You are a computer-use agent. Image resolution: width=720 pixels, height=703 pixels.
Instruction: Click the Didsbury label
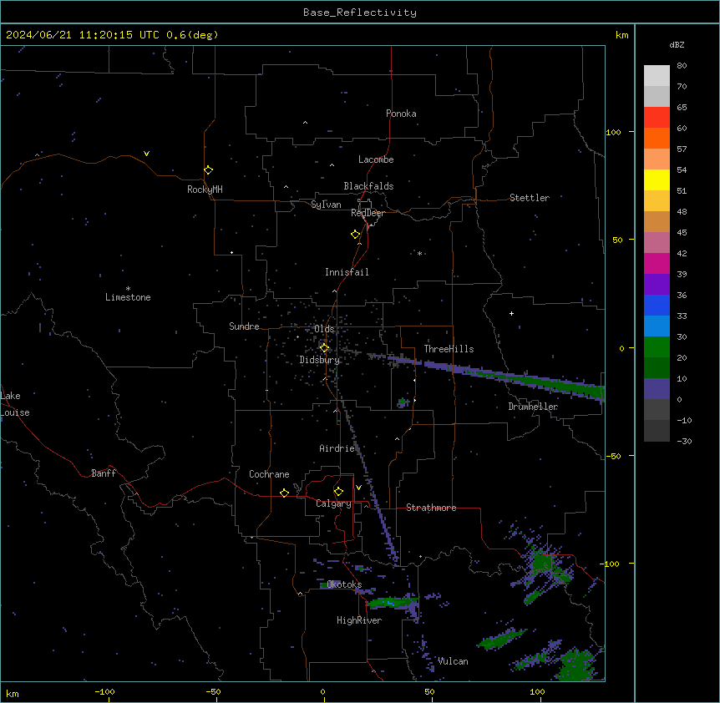[x=320, y=360]
